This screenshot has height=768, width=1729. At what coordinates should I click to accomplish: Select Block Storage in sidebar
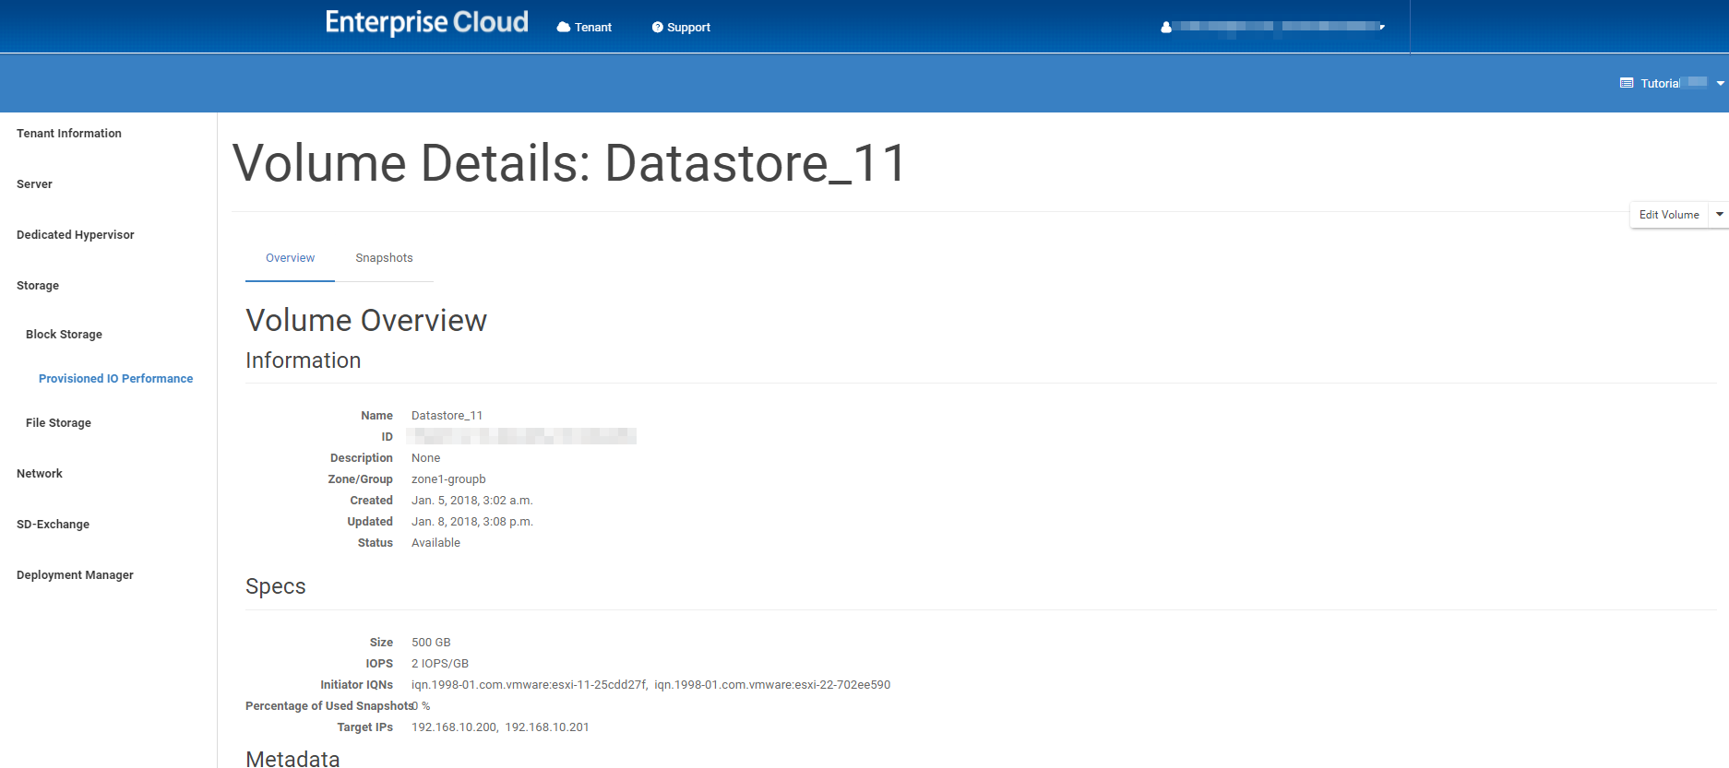[x=64, y=335]
